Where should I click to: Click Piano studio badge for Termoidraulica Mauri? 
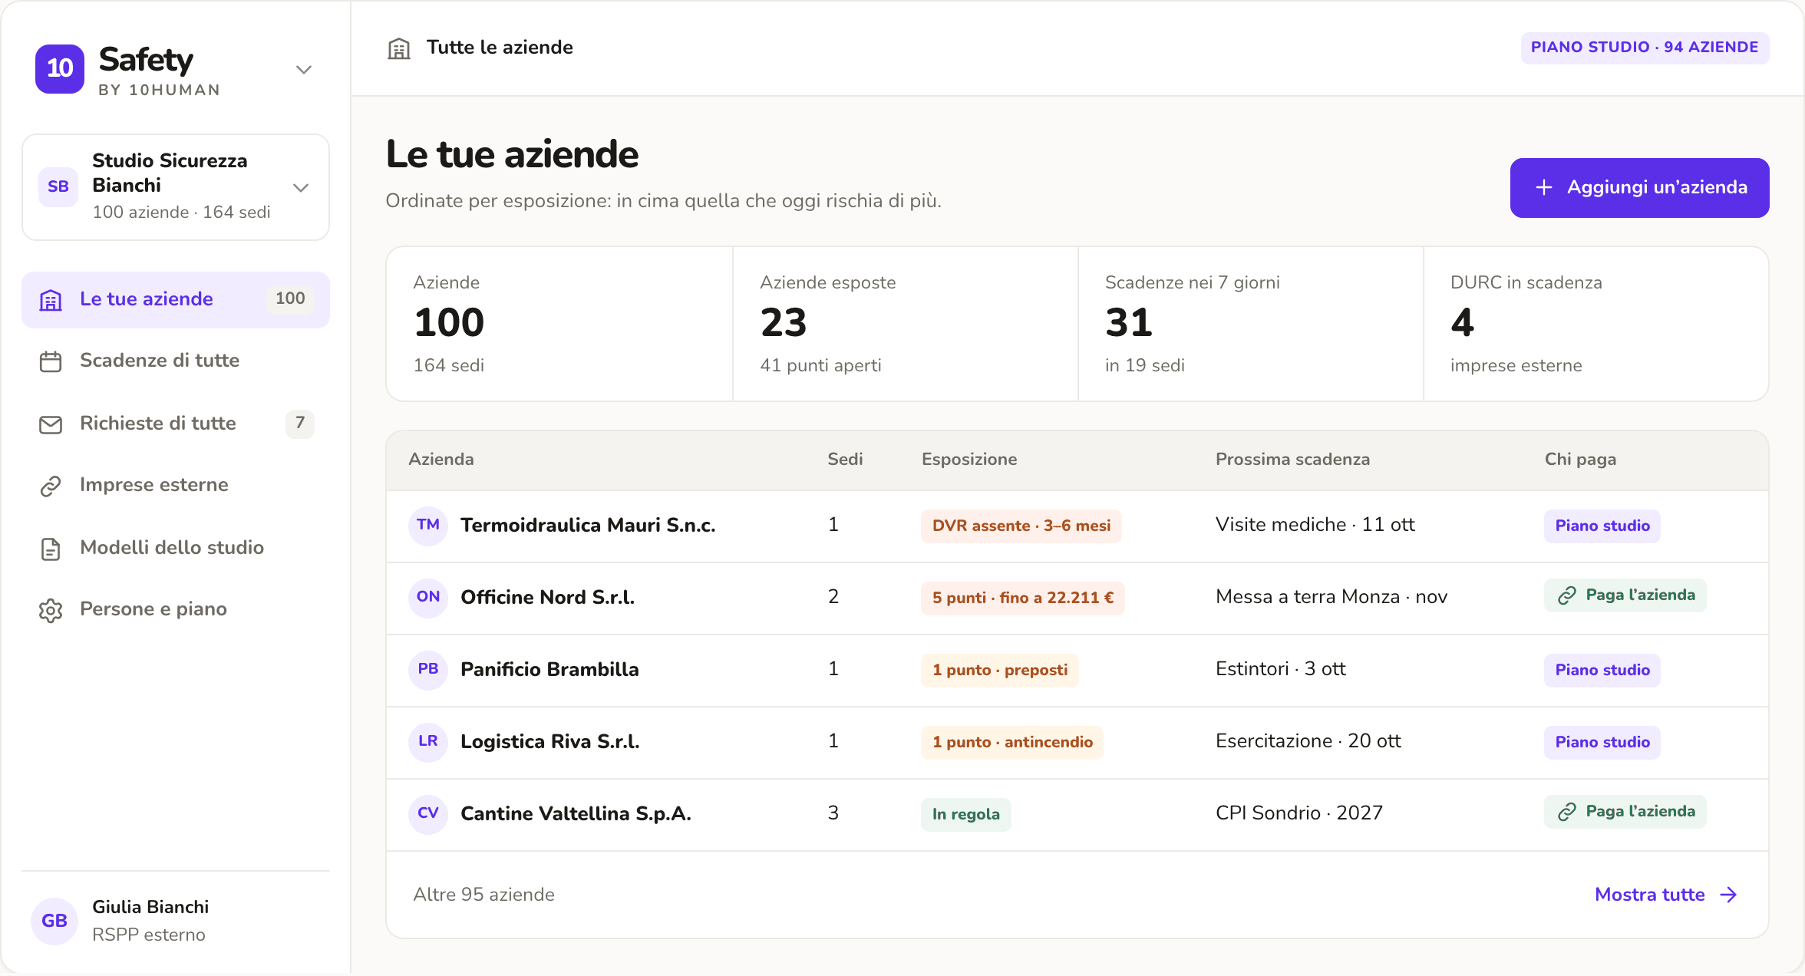point(1602,526)
